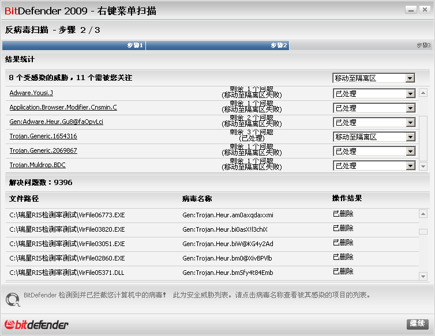Click virus name Gen:Trojan.Heur.bi0asX!l3chiX
This screenshot has width=435, height=336.
coord(225,229)
